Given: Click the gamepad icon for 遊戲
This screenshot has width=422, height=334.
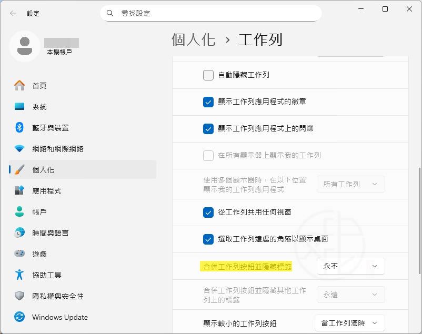Looking at the screenshot, I should 19,254.
